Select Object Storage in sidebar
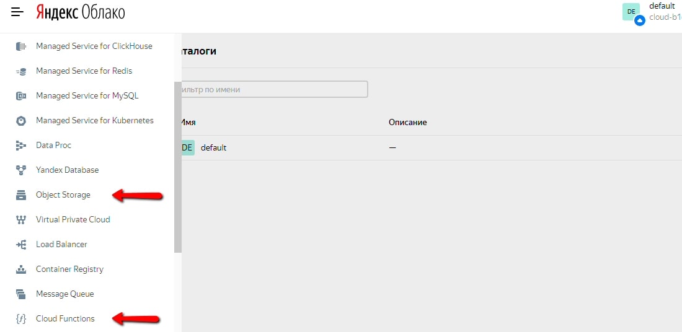Screen dimensions: 682x332 point(63,195)
